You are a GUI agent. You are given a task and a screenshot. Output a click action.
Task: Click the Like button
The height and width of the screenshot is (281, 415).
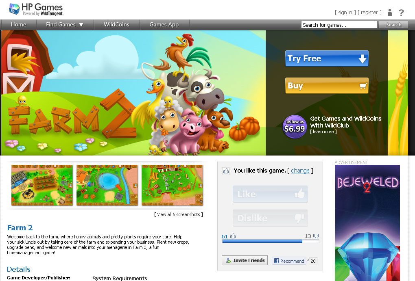(x=270, y=194)
